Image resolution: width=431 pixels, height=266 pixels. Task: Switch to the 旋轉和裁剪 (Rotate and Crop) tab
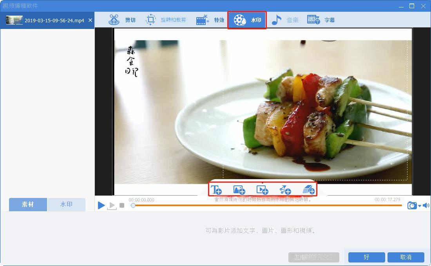(x=166, y=20)
